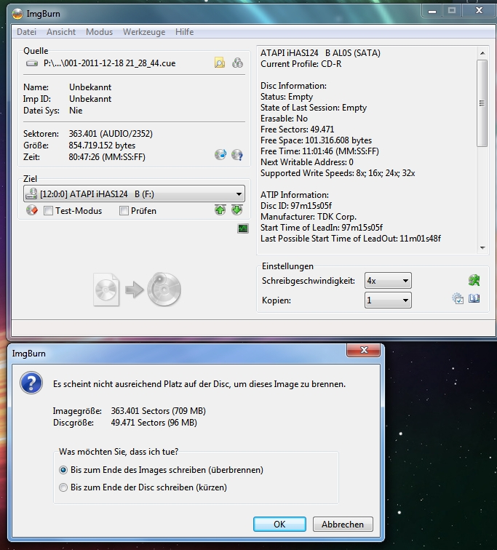This screenshot has height=550, width=497.
Task: Open the Hilfe menu
Action: (185, 32)
